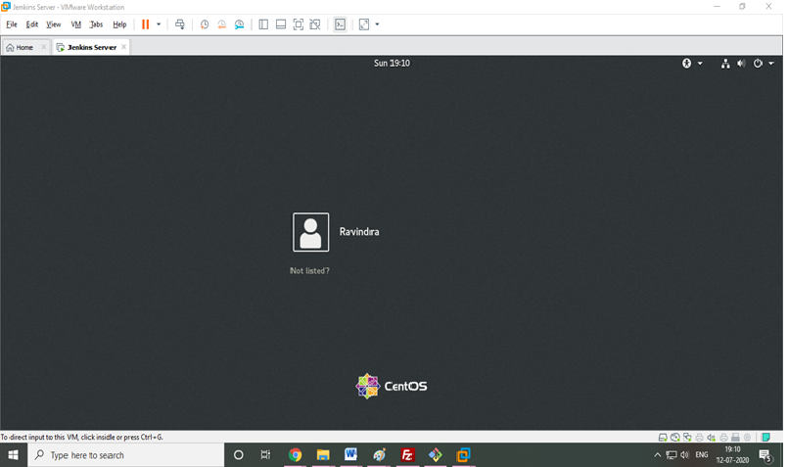The height and width of the screenshot is (467, 788).
Task: Open the VM menu
Action: (75, 23)
